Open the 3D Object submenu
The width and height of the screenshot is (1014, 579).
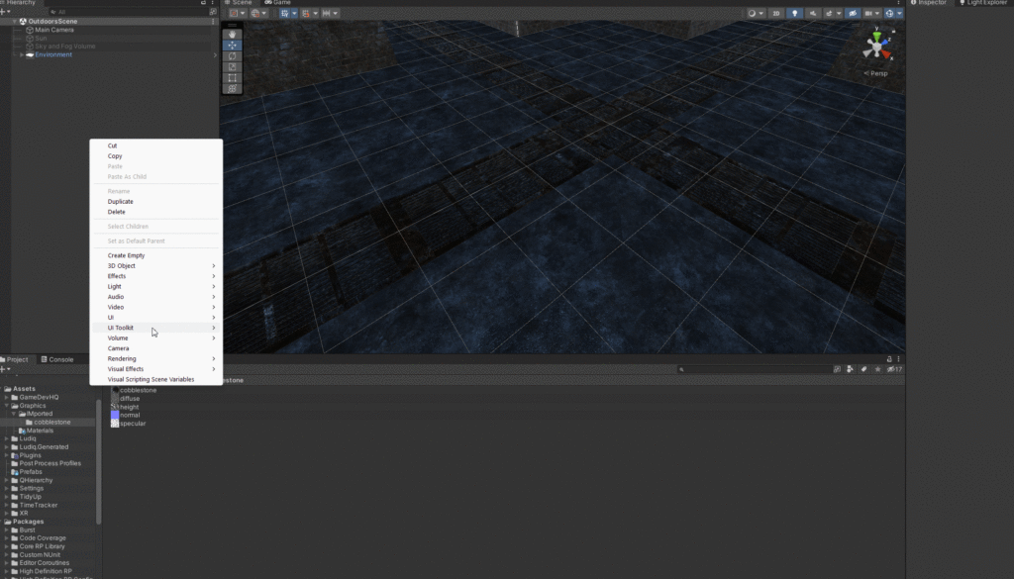[122, 265]
